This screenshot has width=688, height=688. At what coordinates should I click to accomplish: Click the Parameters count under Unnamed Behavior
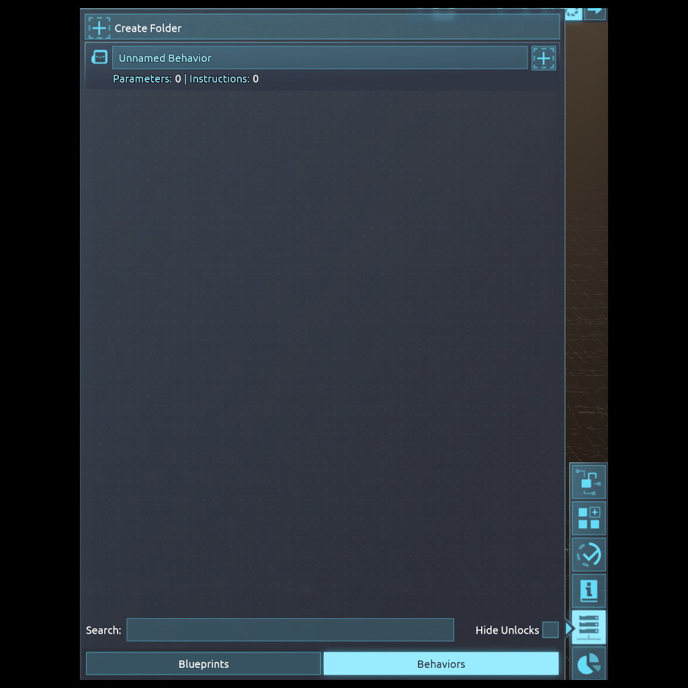point(146,79)
